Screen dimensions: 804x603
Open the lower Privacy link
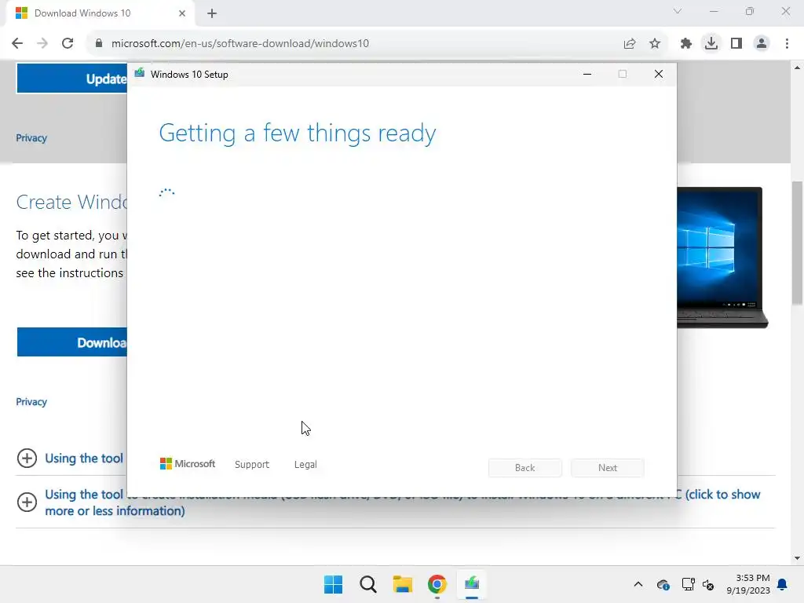coord(31,401)
